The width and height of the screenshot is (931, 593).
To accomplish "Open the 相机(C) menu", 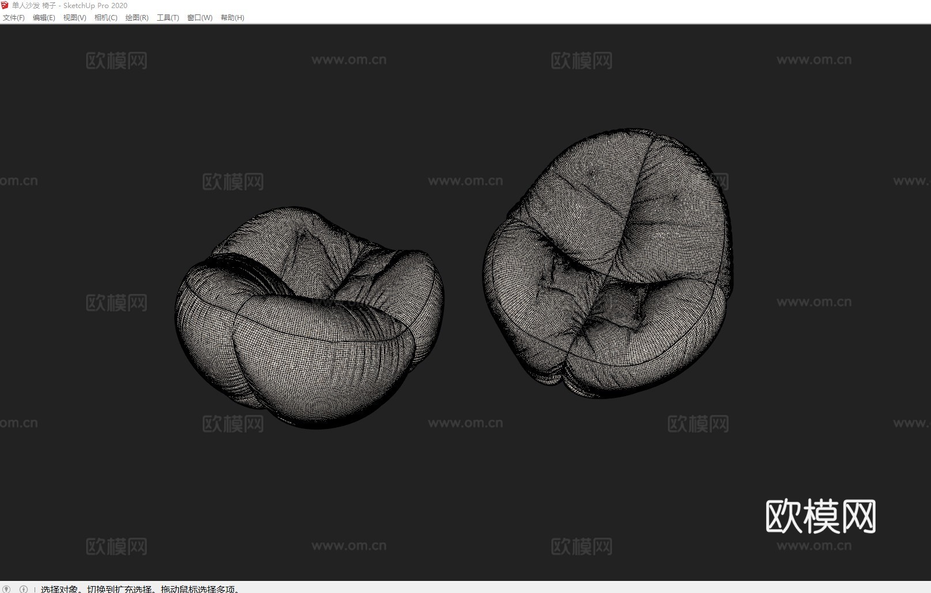I will point(106,18).
